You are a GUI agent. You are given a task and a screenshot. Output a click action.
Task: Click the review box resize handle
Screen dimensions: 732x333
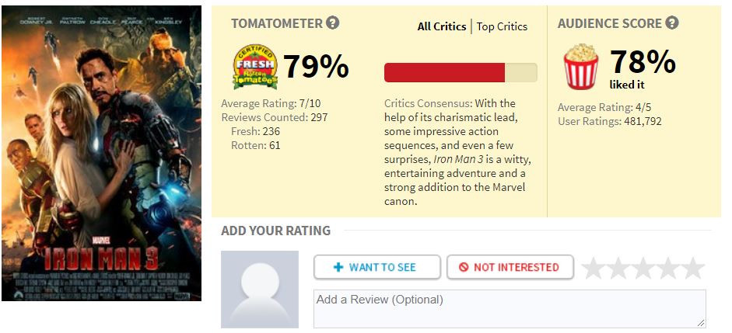(702, 323)
